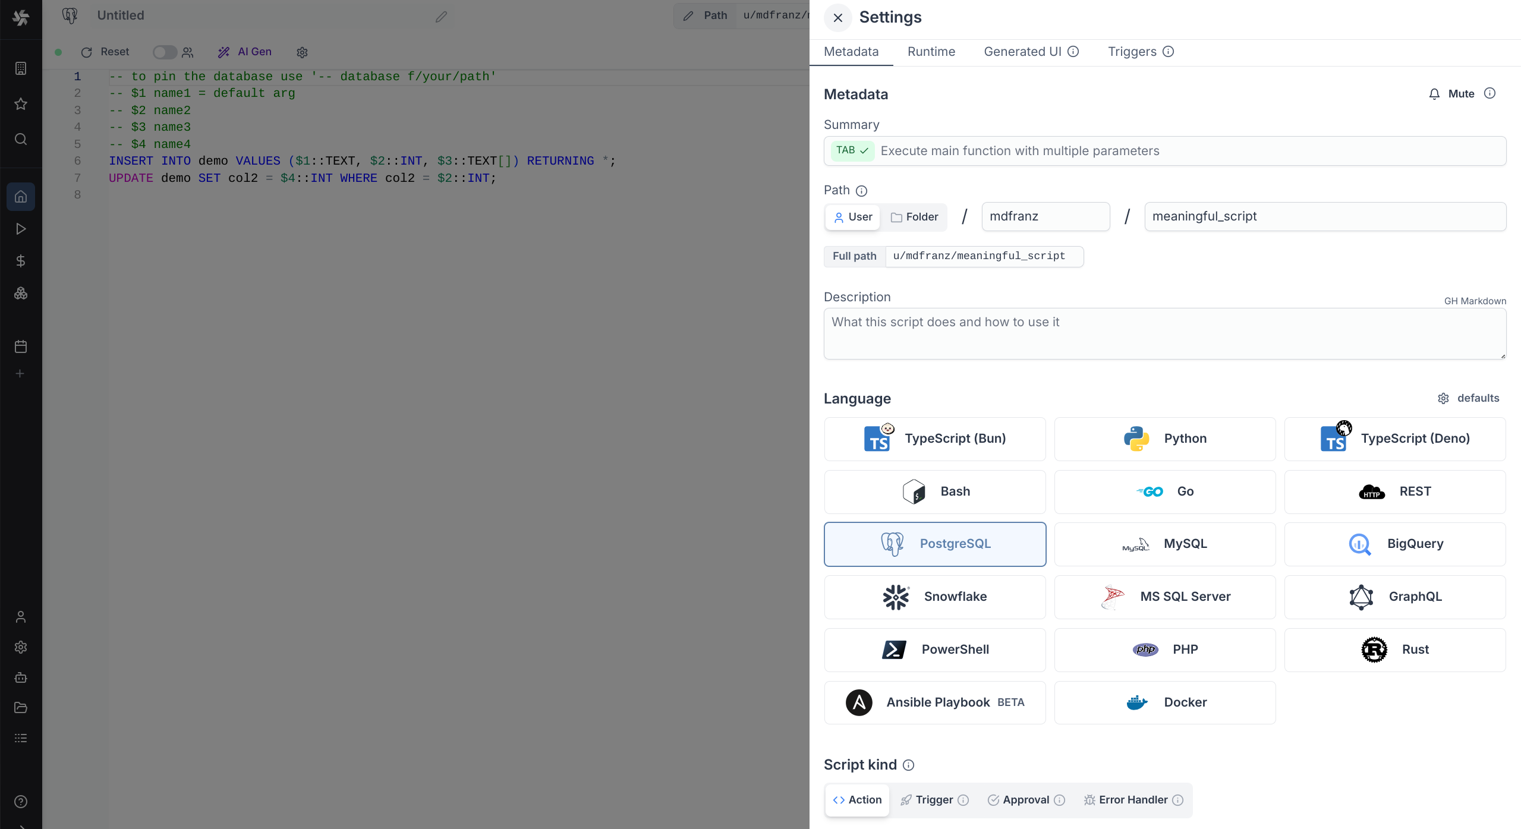Viewport: 1521px width, 829px height.
Task: Toggle the multiplayer switch near Reset
Action: [165, 52]
